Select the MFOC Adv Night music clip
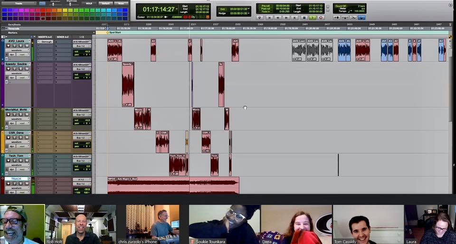456x244 pixels. coord(173,185)
